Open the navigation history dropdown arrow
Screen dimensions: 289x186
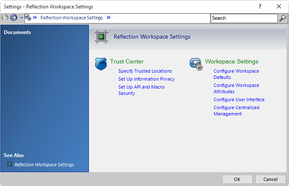21,18
